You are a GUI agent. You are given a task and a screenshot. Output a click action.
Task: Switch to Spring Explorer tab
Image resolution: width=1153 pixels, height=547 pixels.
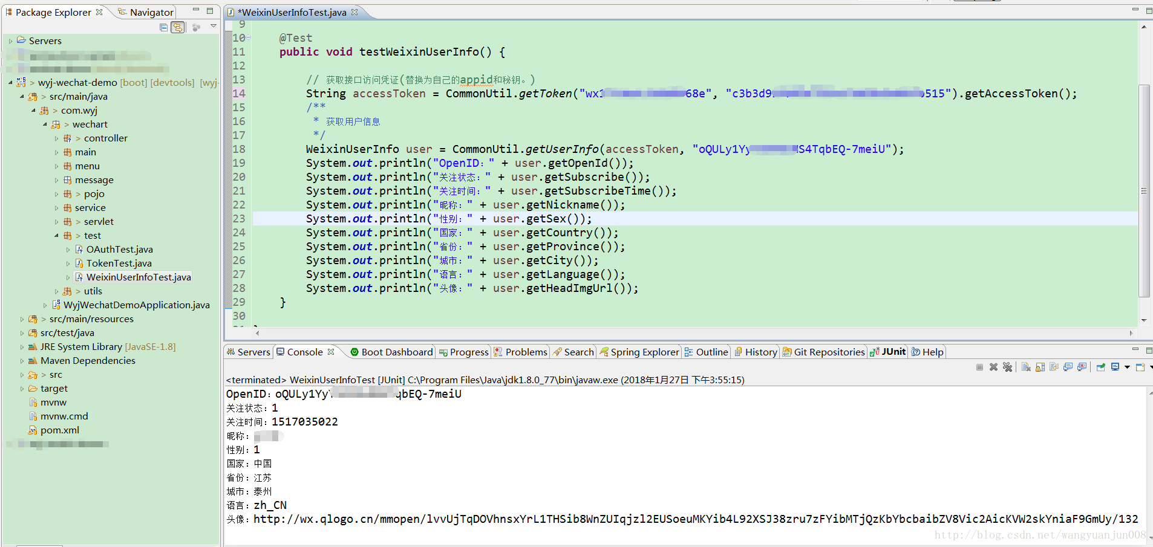coord(640,352)
